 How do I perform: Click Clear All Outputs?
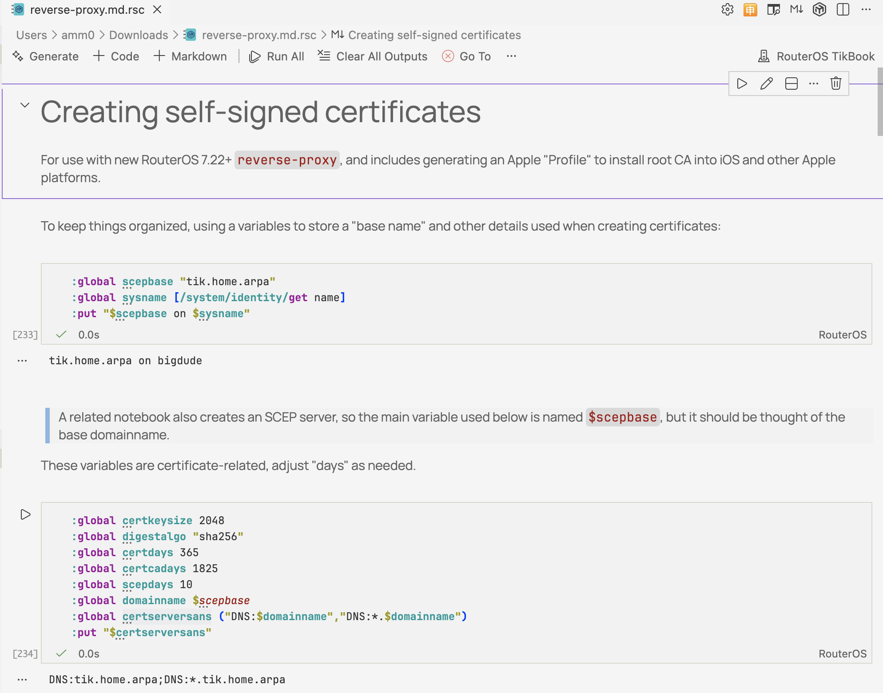pyautogui.click(x=373, y=56)
